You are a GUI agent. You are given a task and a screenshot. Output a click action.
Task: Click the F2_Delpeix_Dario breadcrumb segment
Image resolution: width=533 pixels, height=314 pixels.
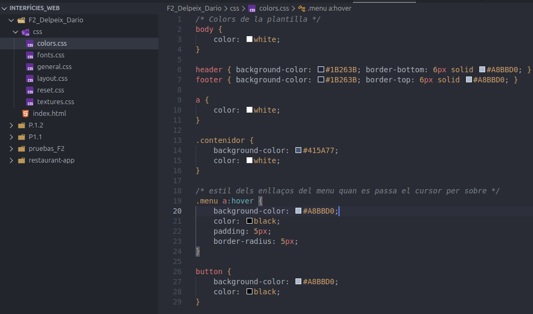point(193,9)
